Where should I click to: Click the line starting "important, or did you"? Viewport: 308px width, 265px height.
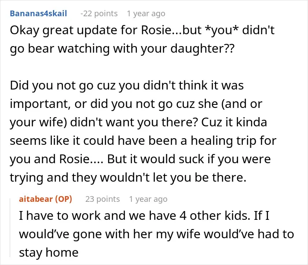pyautogui.click(x=136, y=104)
